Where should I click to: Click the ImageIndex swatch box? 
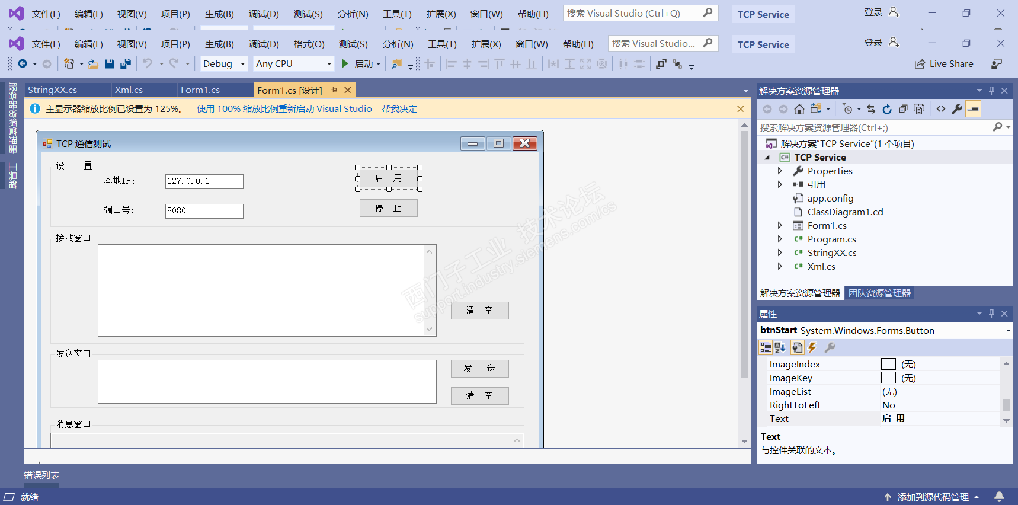click(888, 365)
